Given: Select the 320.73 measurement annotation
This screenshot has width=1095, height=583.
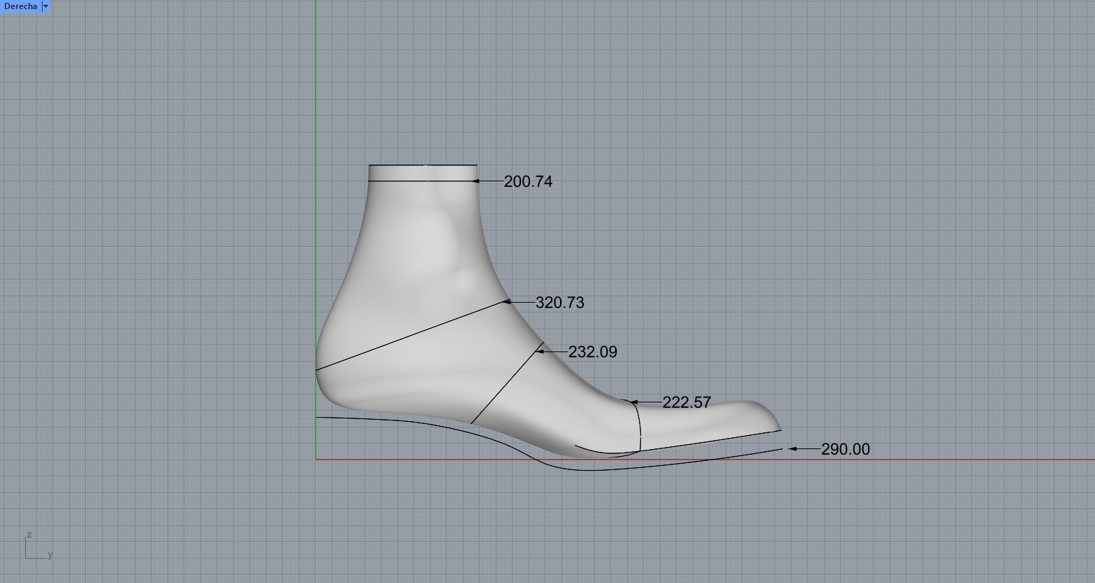Looking at the screenshot, I should point(559,303).
